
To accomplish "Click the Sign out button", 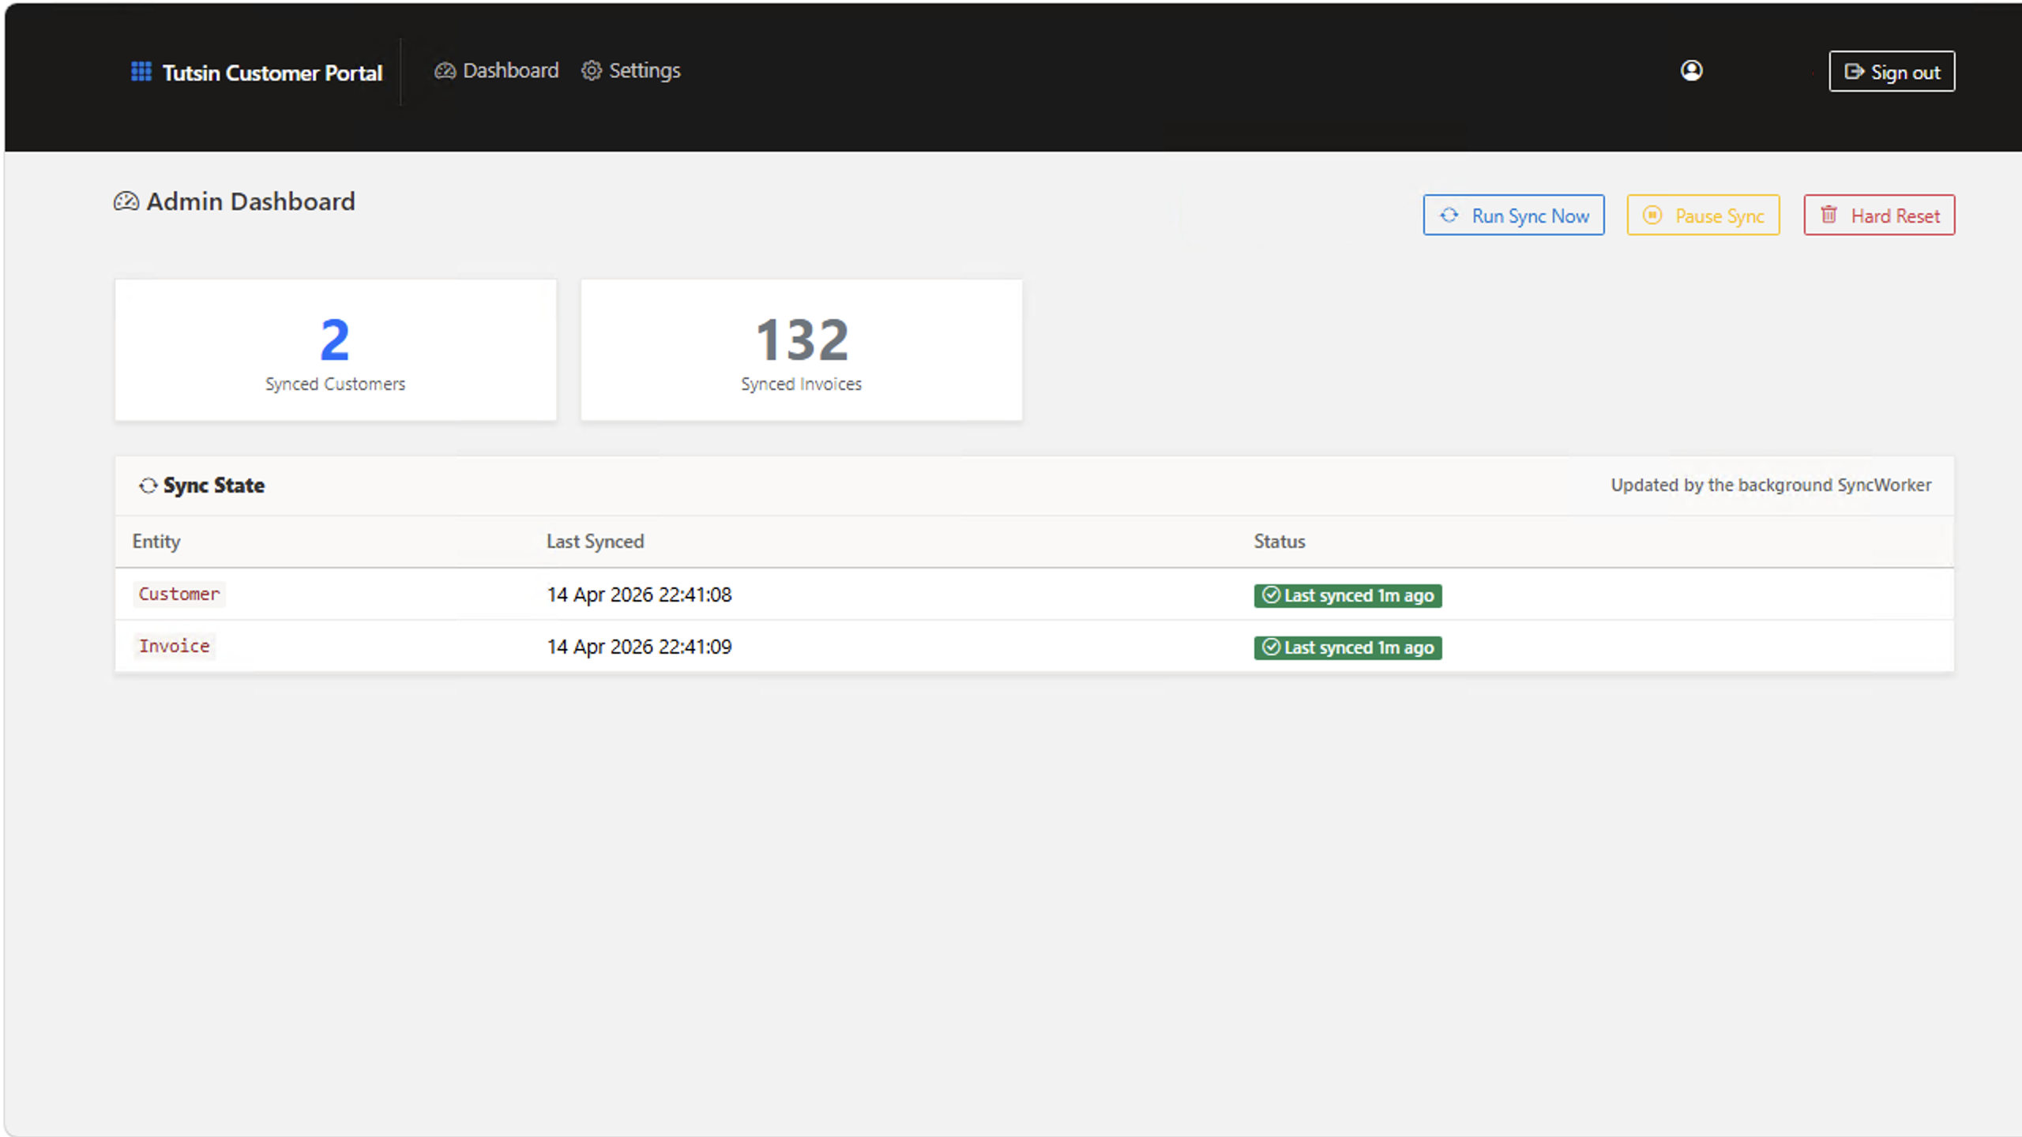I will 1892,72.
